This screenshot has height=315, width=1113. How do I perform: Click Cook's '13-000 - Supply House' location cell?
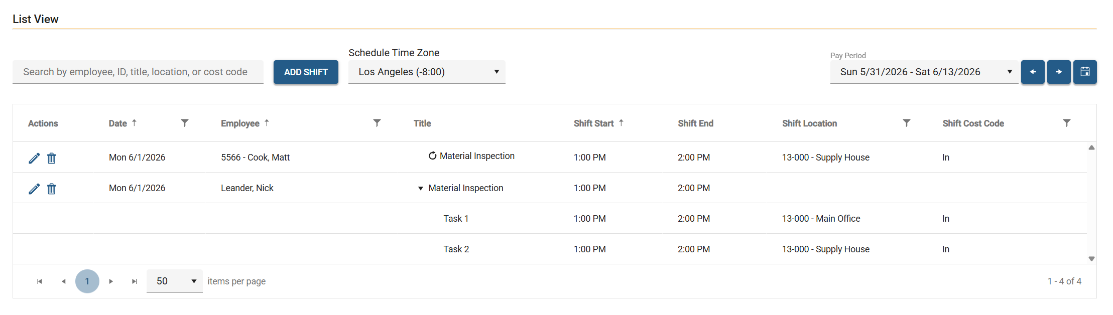point(826,158)
